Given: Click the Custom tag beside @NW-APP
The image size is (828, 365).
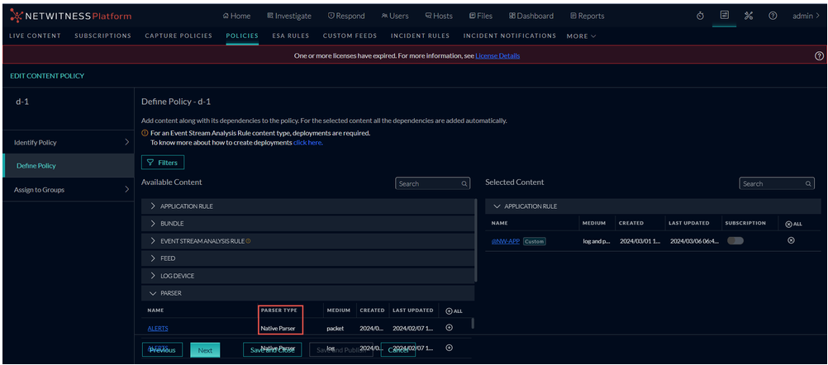Looking at the screenshot, I should [x=535, y=241].
